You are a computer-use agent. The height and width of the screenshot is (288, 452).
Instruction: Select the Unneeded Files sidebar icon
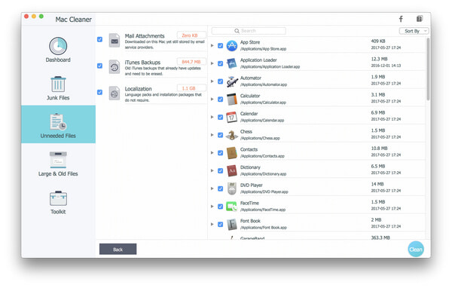tap(58, 121)
